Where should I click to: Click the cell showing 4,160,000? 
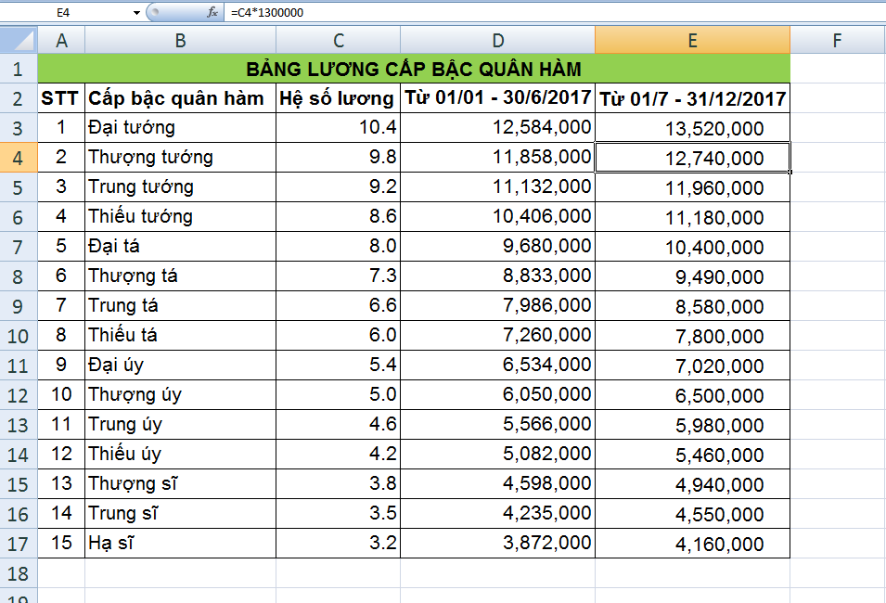[x=692, y=544]
